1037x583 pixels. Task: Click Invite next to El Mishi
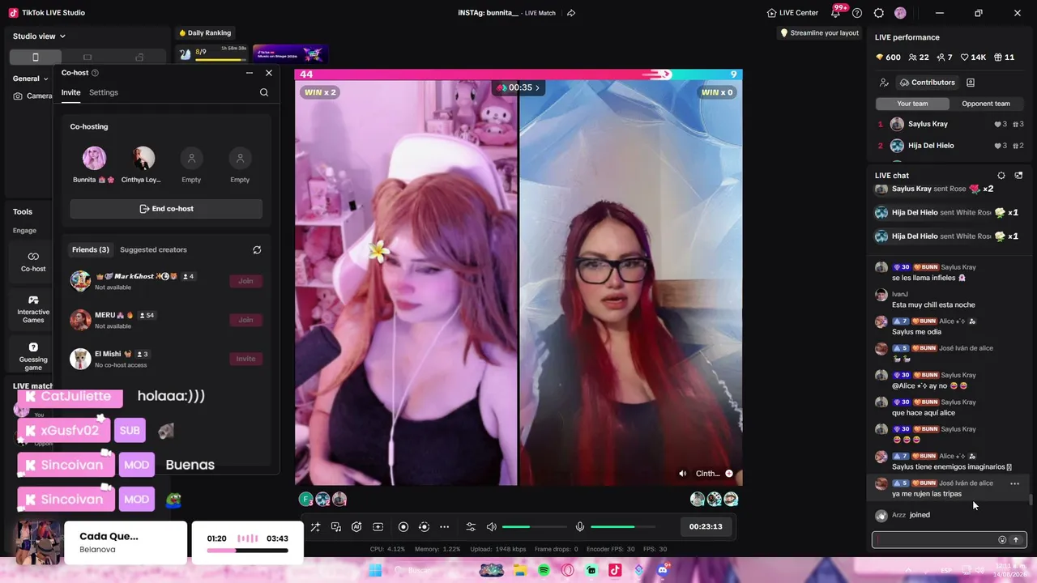(x=245, y=359)
